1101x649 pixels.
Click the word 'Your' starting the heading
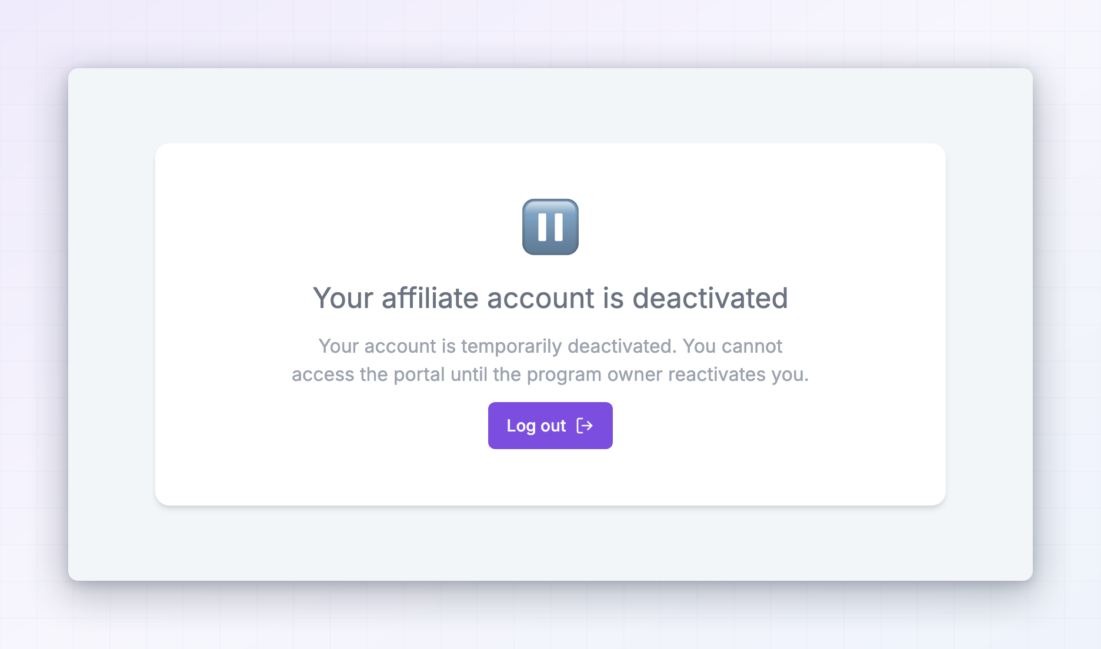coord(343,298)
